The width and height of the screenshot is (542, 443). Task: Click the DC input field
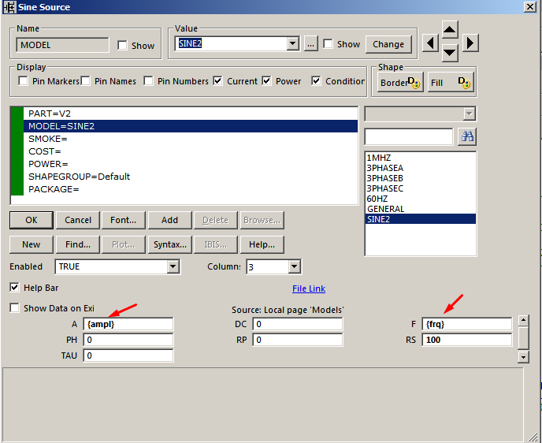pos(298,324)
